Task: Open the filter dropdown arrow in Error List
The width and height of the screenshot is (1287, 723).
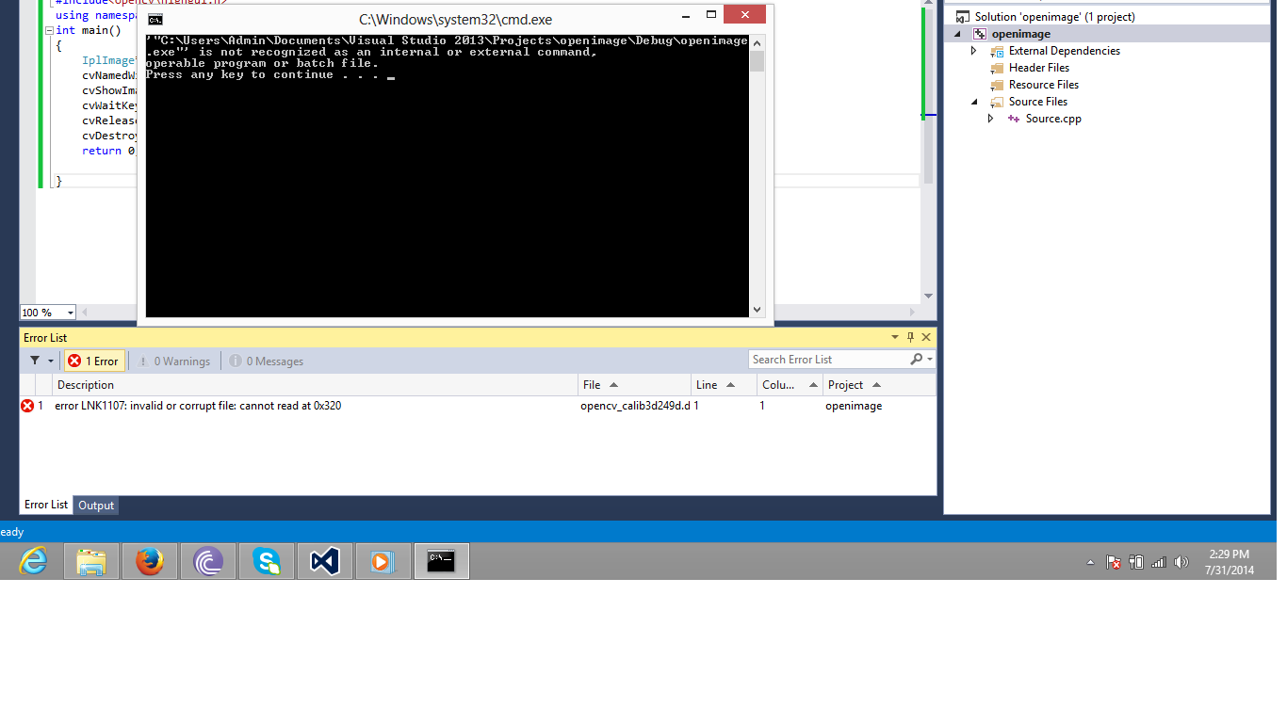Action: [51, 361]
